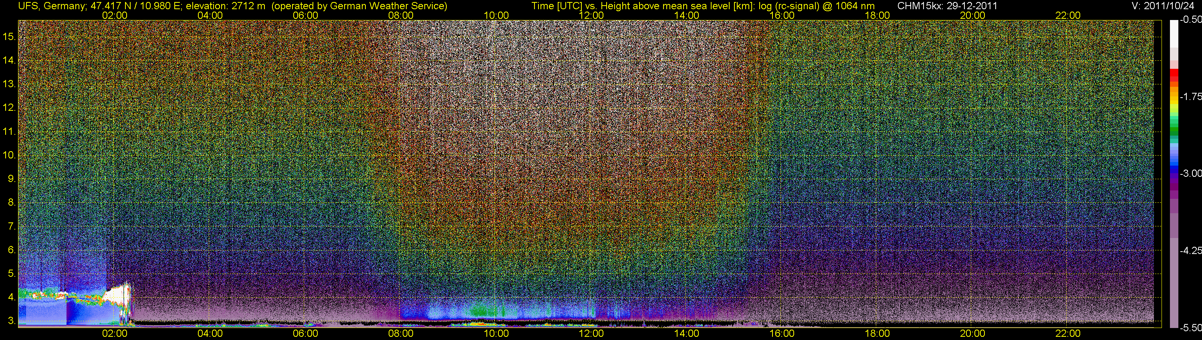Click the height axis label "12."
The height and width of the screenshot is (340, 1202).
(x=9, y=108)
